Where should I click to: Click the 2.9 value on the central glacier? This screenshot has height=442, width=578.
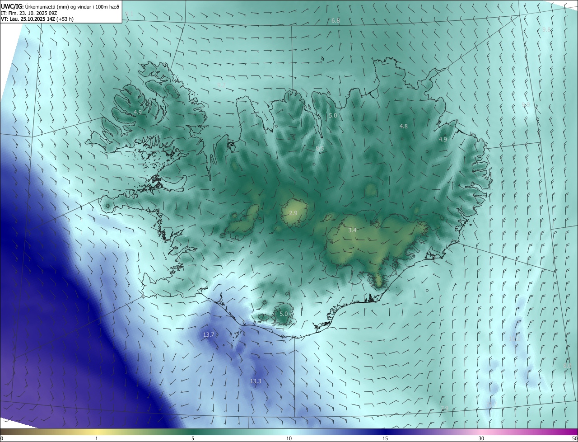click(293, 213)
